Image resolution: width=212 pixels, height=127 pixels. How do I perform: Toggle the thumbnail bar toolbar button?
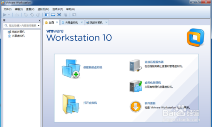click(53, 15)
